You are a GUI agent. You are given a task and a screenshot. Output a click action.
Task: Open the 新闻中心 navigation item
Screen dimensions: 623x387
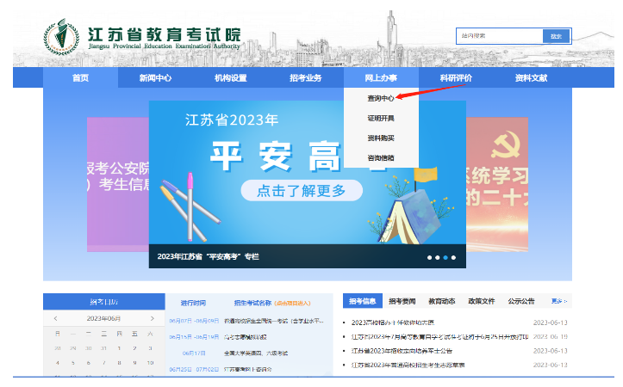click(x=155, y=77)
